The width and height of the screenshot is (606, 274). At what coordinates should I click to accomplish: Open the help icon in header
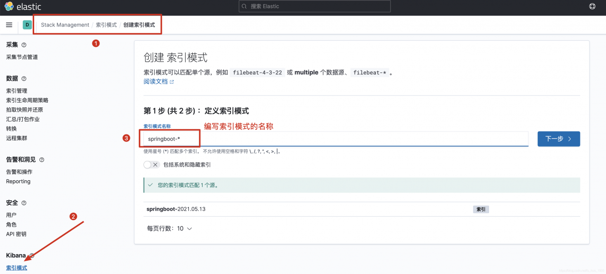[x=592, y=7]
